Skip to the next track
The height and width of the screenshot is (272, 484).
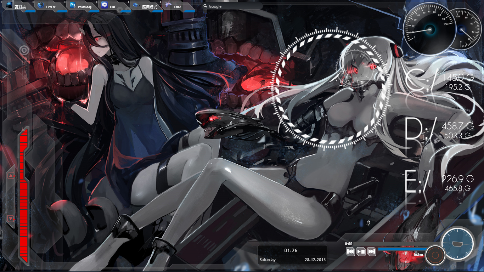point(371,251)
